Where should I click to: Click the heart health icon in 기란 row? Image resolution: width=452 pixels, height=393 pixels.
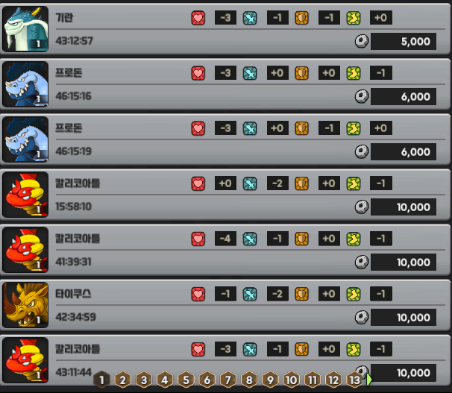tap(198, 18)
